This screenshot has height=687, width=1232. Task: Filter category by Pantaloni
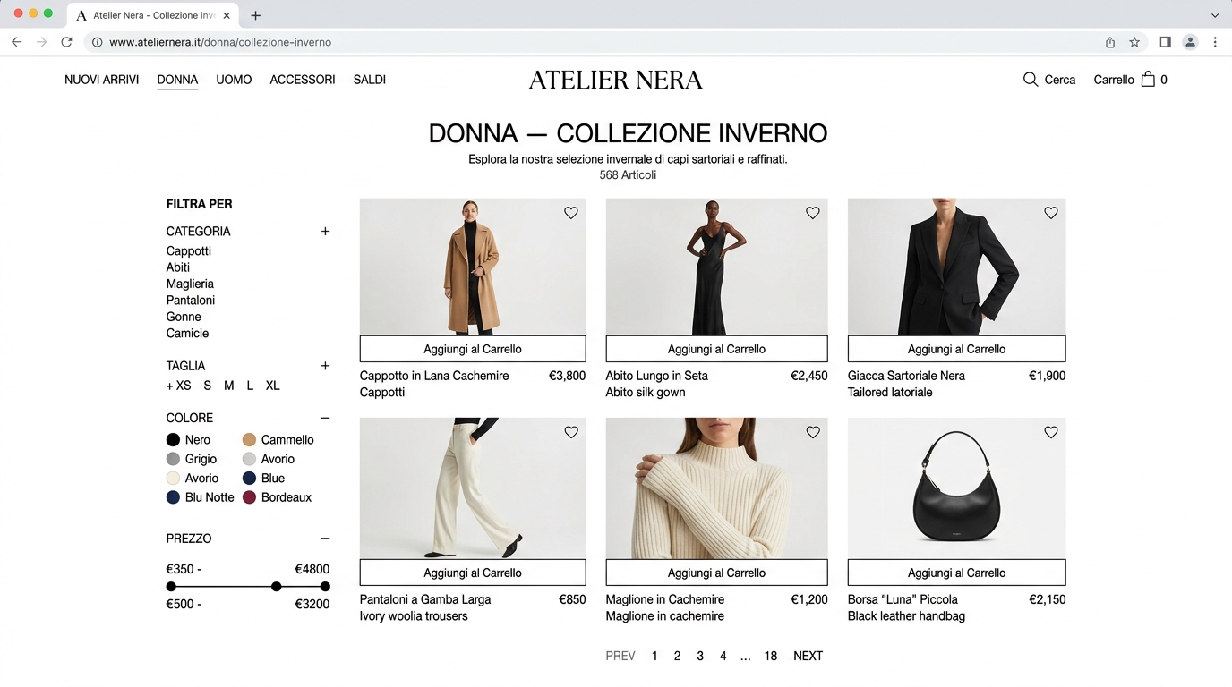coord(191,301)
